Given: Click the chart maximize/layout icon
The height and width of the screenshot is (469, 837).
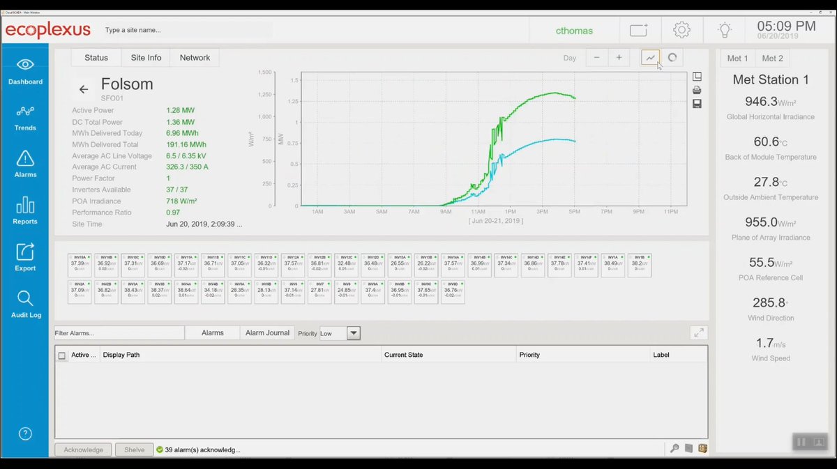Looking at the screenshot, I should [x=697, y=77].
